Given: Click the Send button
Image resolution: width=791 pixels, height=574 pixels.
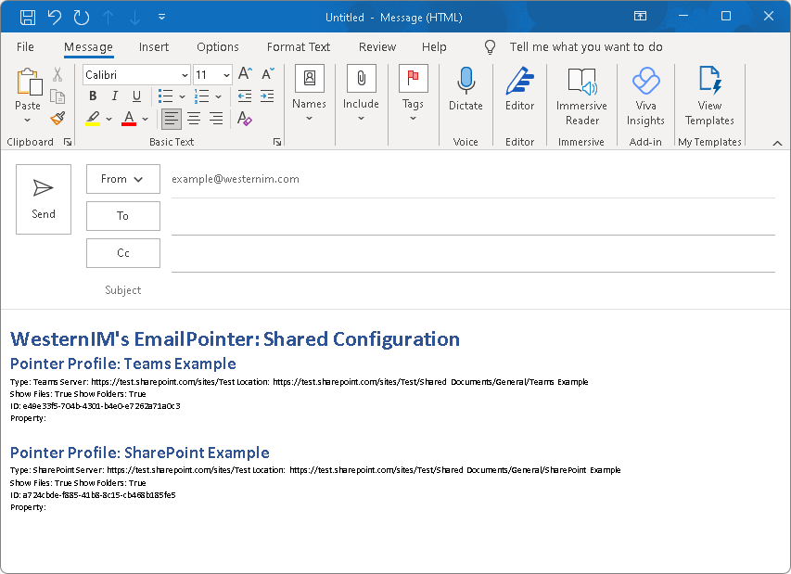Looking at the screenshot, I should tap(44, 199).
